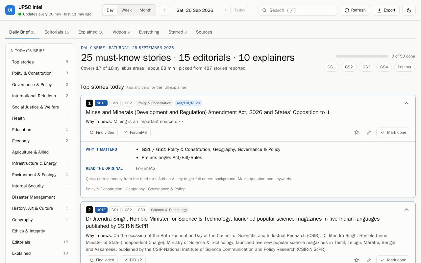Viewport: 421px width, 263px height.
Task: Select Day view
Action: (x=110, y=10)
